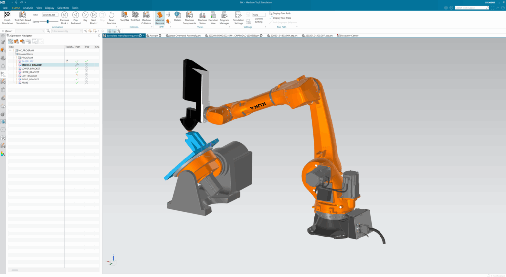Select the UPPER_BRACKET operation

30,72
